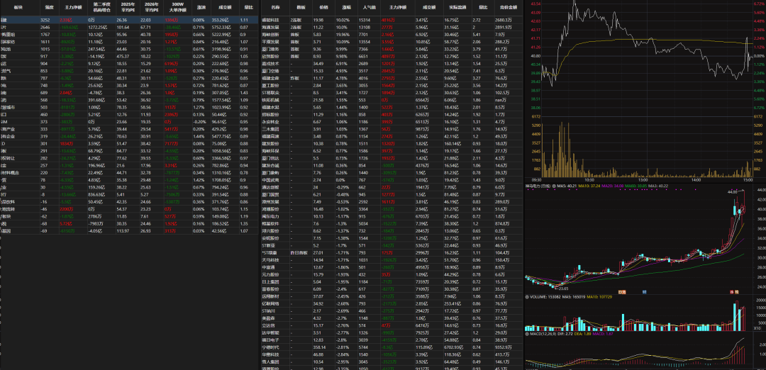Sort stock list by 实际流通 header
The width and height of the screenshot is (766, 370).
click(x=451, y=7)
